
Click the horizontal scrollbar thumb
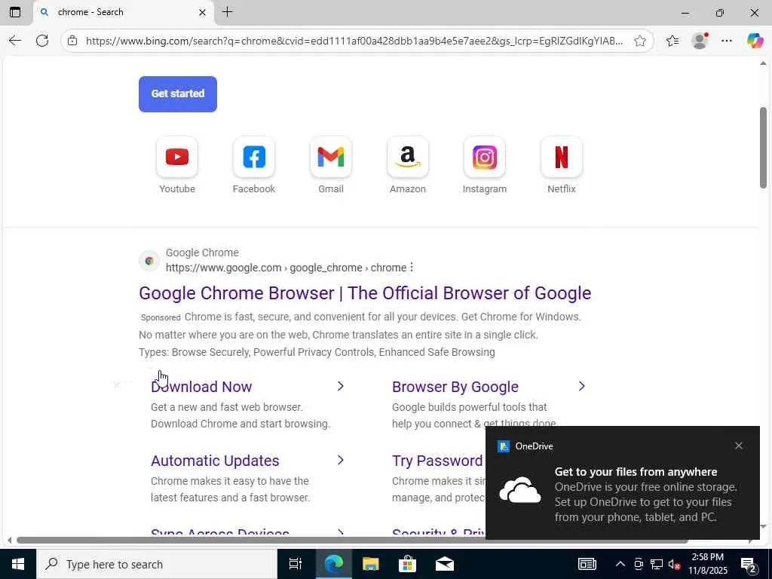click(x=352, y=540)
